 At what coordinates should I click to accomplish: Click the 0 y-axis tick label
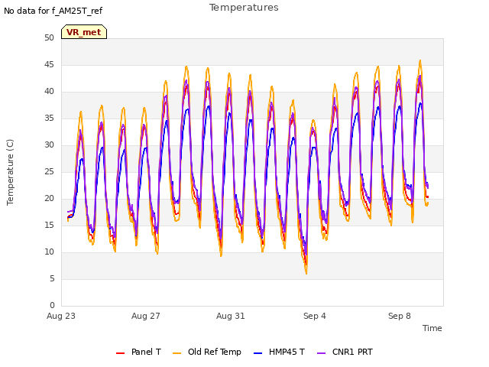click(x=52, y=306)
